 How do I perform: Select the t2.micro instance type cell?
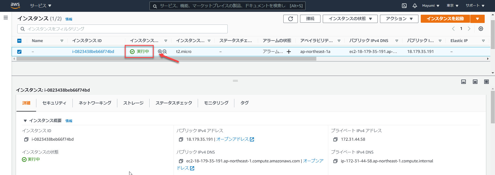(x=184, y=52)
